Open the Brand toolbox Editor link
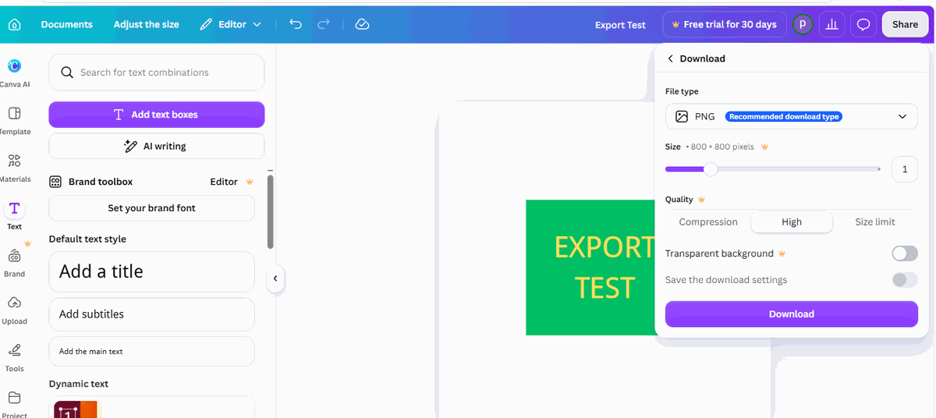This screenshot has width=936, height=418. [x=224, y=182]
